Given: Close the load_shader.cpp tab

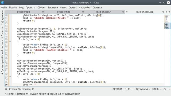Looking at the screenshot, I should [x=163, y=12].
